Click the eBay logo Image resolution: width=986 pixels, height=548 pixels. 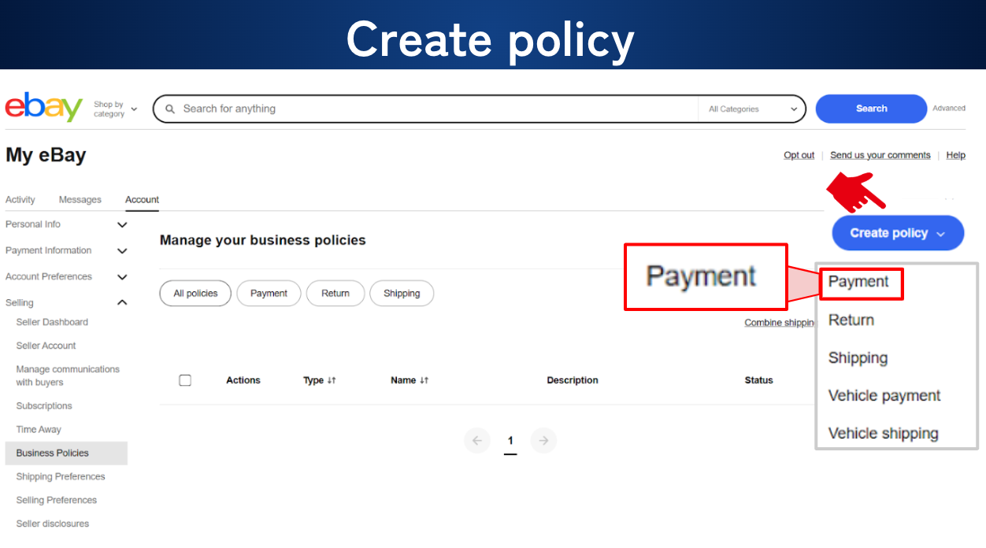(x=44, y=108)
